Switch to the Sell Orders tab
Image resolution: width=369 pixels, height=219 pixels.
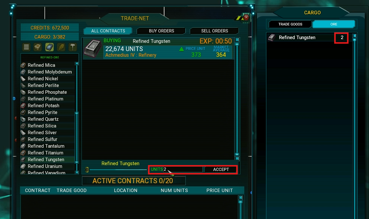214,31
